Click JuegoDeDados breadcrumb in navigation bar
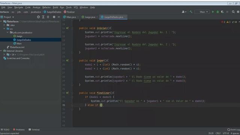 pyautogui.click(x=52, y=12)
